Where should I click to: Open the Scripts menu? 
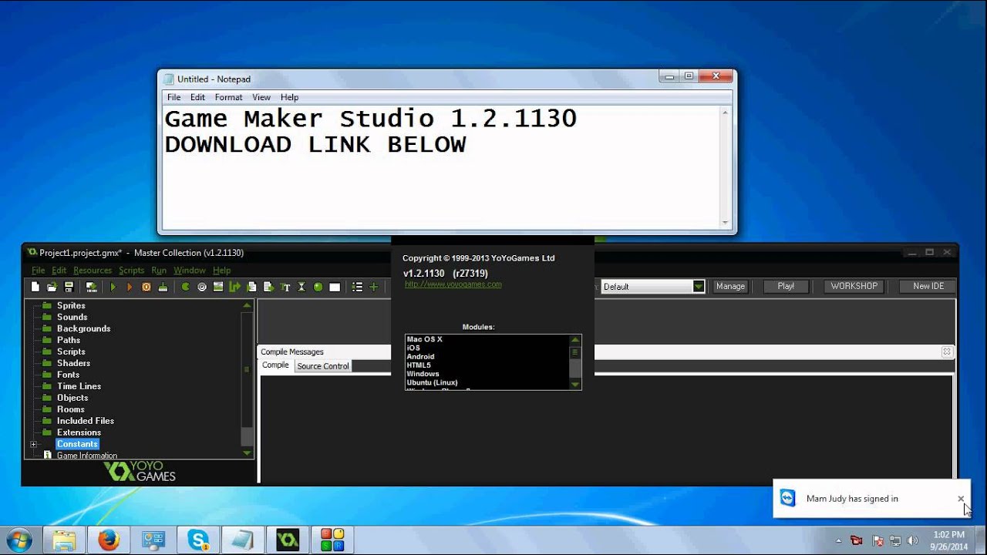(x=132, y=271)
